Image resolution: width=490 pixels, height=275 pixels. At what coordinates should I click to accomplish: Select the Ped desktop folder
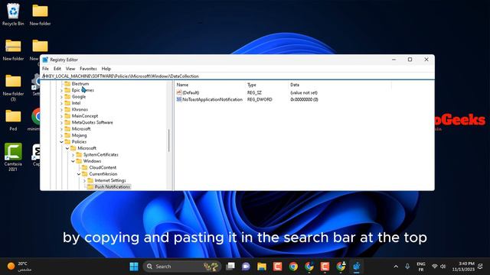13,120
